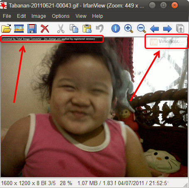189x188 pixels.
Task: Copy image using the copy icon
Action: pyautogui.click(x=74, y=29)
